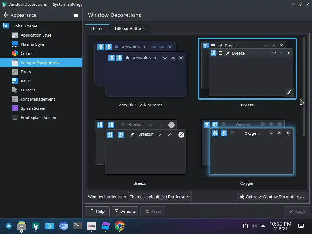Click the Application Style icon in sidebar

[x=15, y=35]
